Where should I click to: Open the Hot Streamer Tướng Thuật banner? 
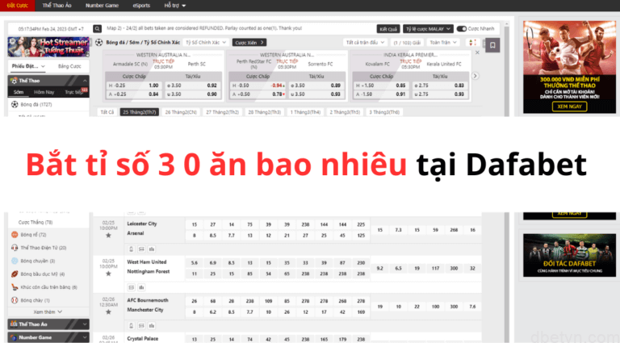point(48,47)
